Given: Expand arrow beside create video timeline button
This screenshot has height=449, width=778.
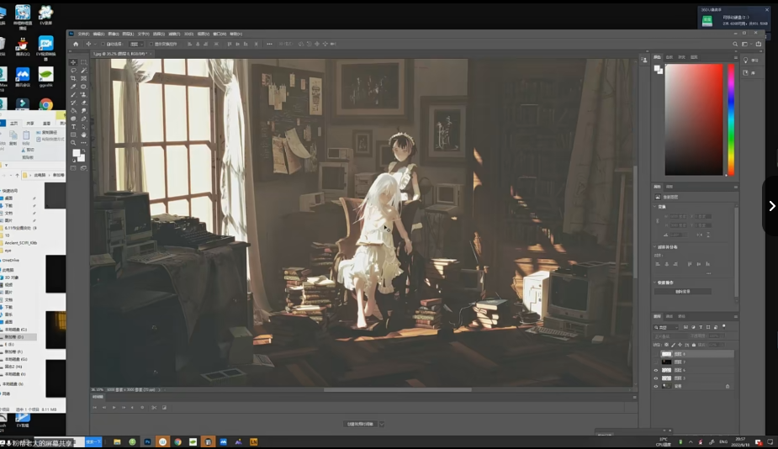Looking at the screenshot, I should (382, 424).
